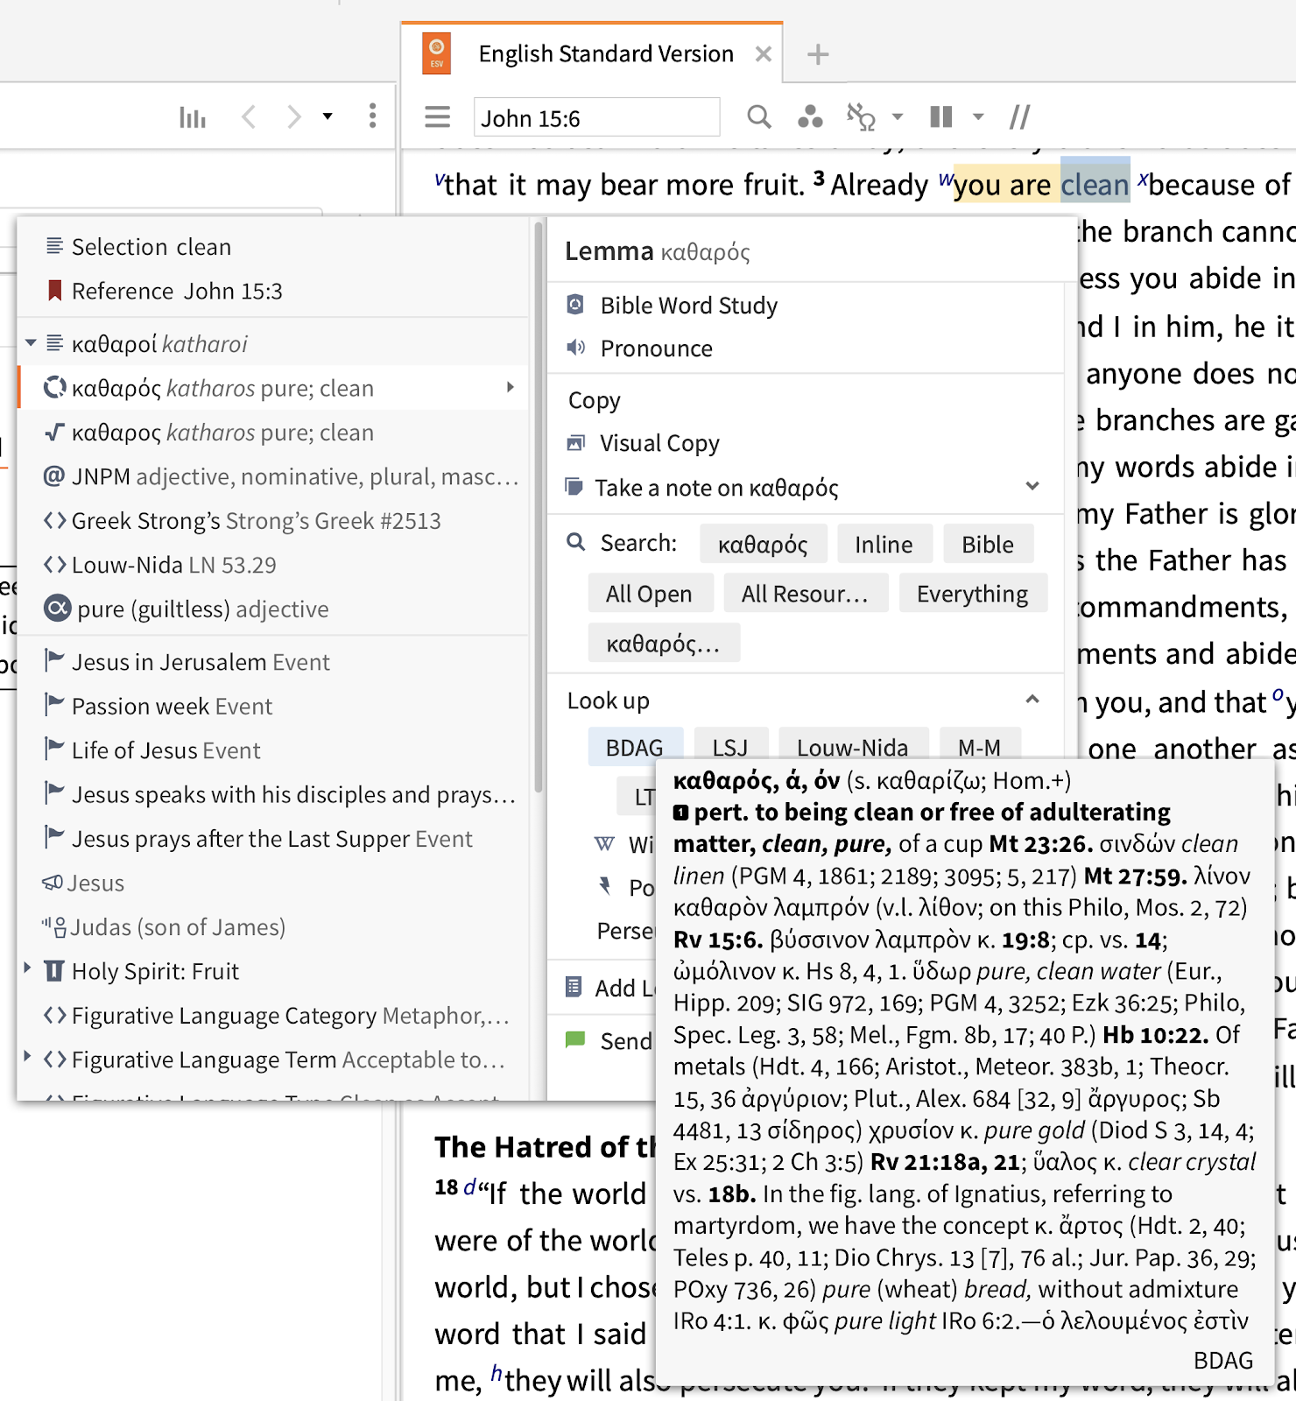
Task: Click the καθαρός search button
Action: click(763, 544)
